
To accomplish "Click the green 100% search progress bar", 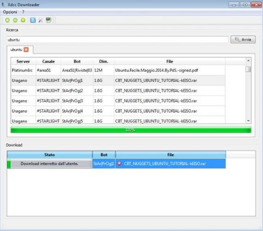I will (131, 130).
